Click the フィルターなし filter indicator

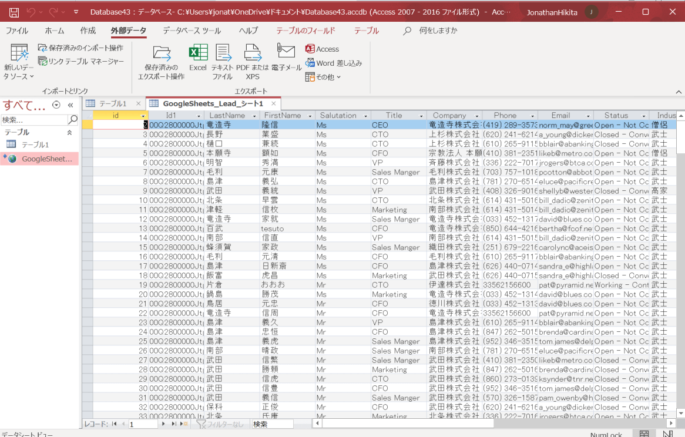[220, 424]
